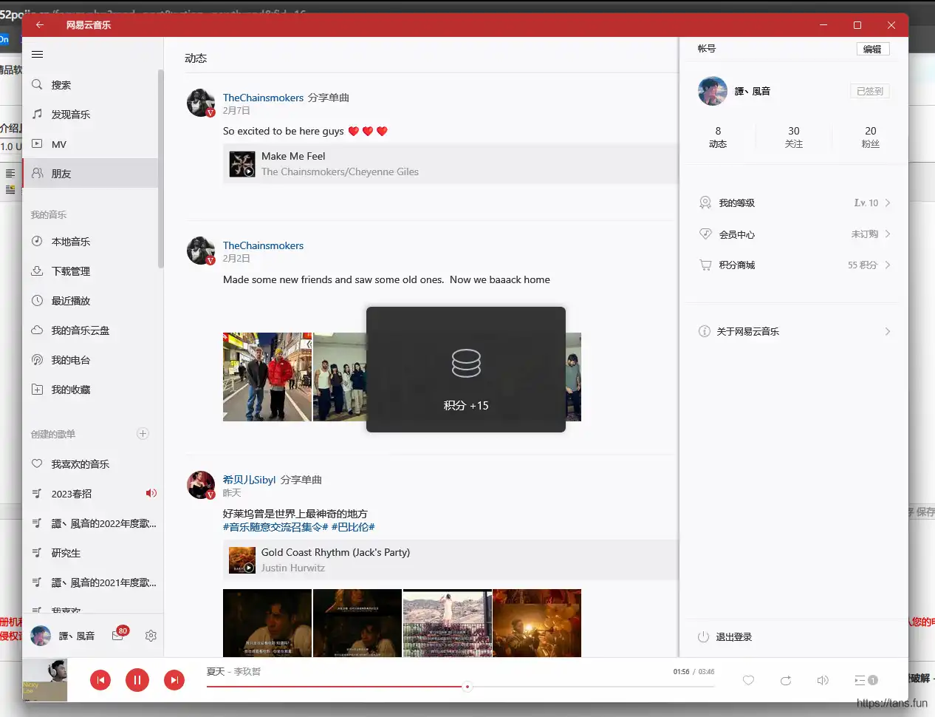The height and width of the screenshot is (717, 935).
Task: Open the 2021年度歌 playlist
Action: pyautogui.click(x=90, y=582)
